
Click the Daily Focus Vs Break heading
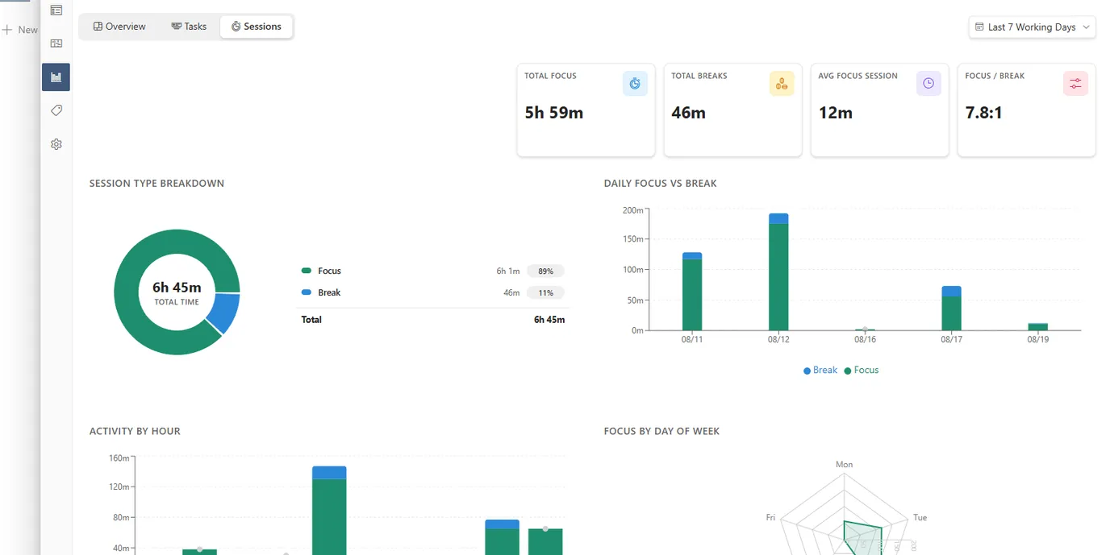point(660,184)
